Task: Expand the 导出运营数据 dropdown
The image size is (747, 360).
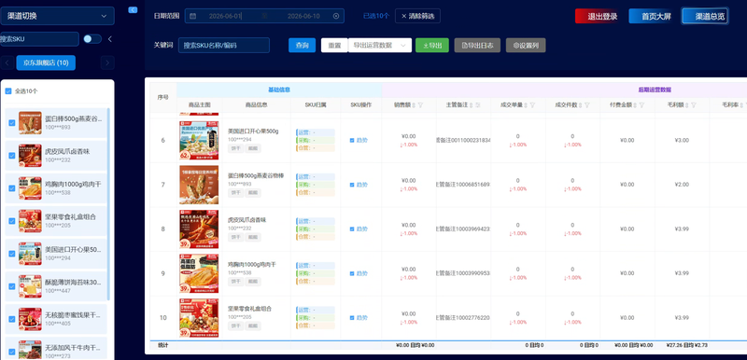Action: pos(380,45)
